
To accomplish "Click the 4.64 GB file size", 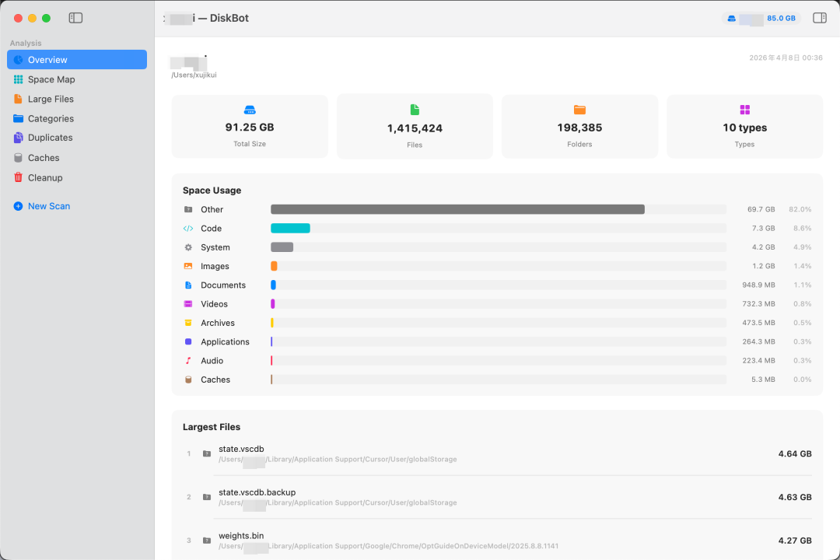I will click(794, 454).
